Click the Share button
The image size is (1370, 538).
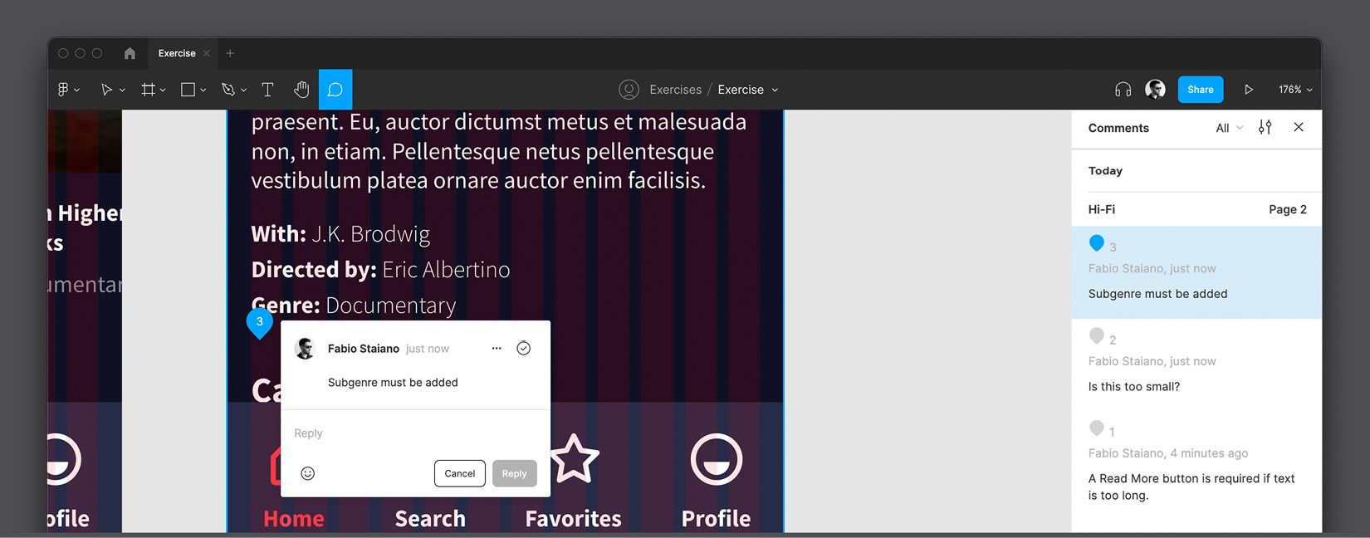click(x=1201, y=90)
